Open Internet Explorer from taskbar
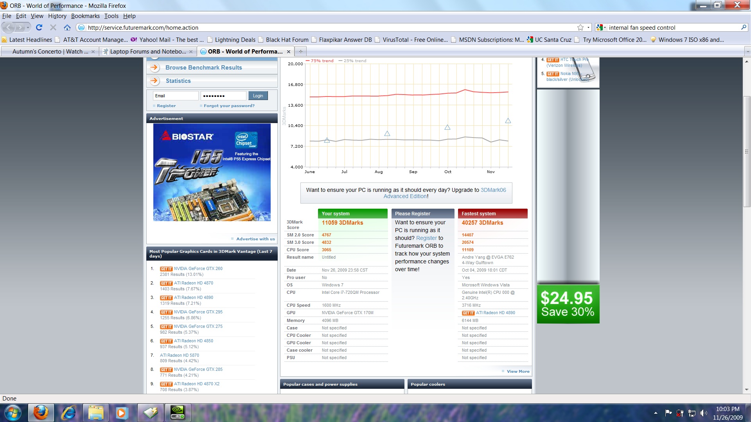Screen dimensions: 751x422 coord(69,413)
